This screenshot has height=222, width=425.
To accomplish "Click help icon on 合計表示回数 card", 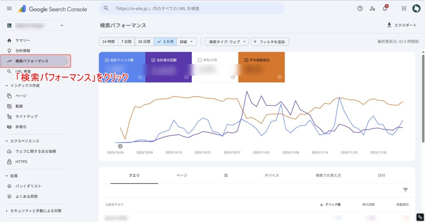I will (186, 77).
